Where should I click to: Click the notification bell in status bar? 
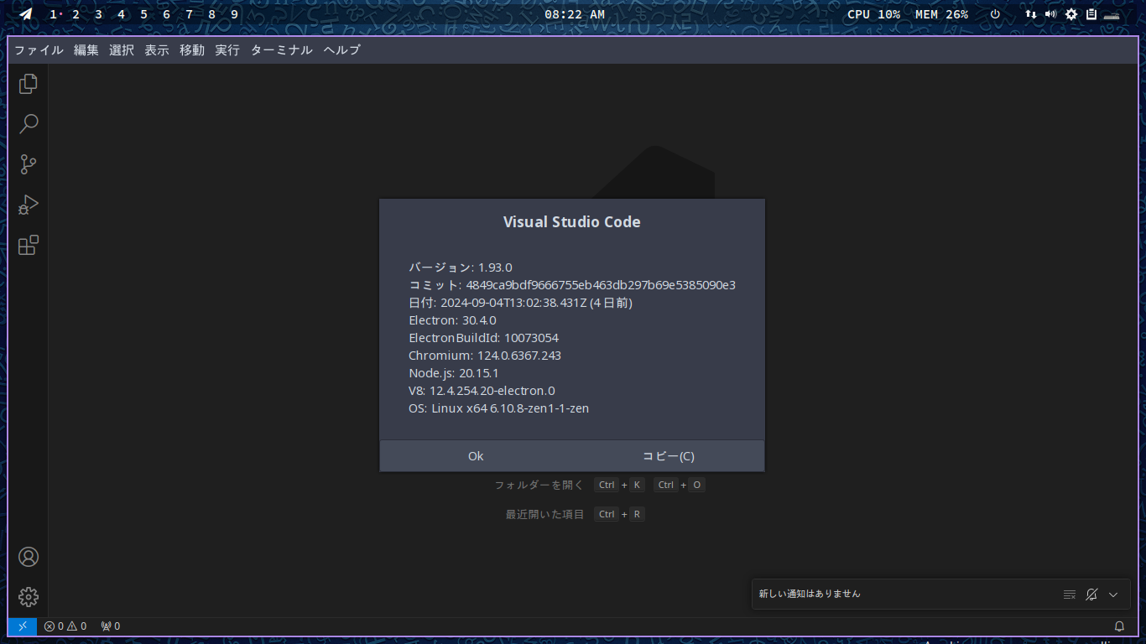click(1119, 626)
